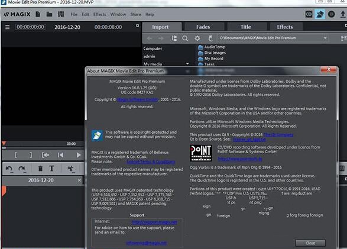Click the disc burn icon at top right
The width and height of the screenshot is (347, 249).
click(x=309, y=14)
